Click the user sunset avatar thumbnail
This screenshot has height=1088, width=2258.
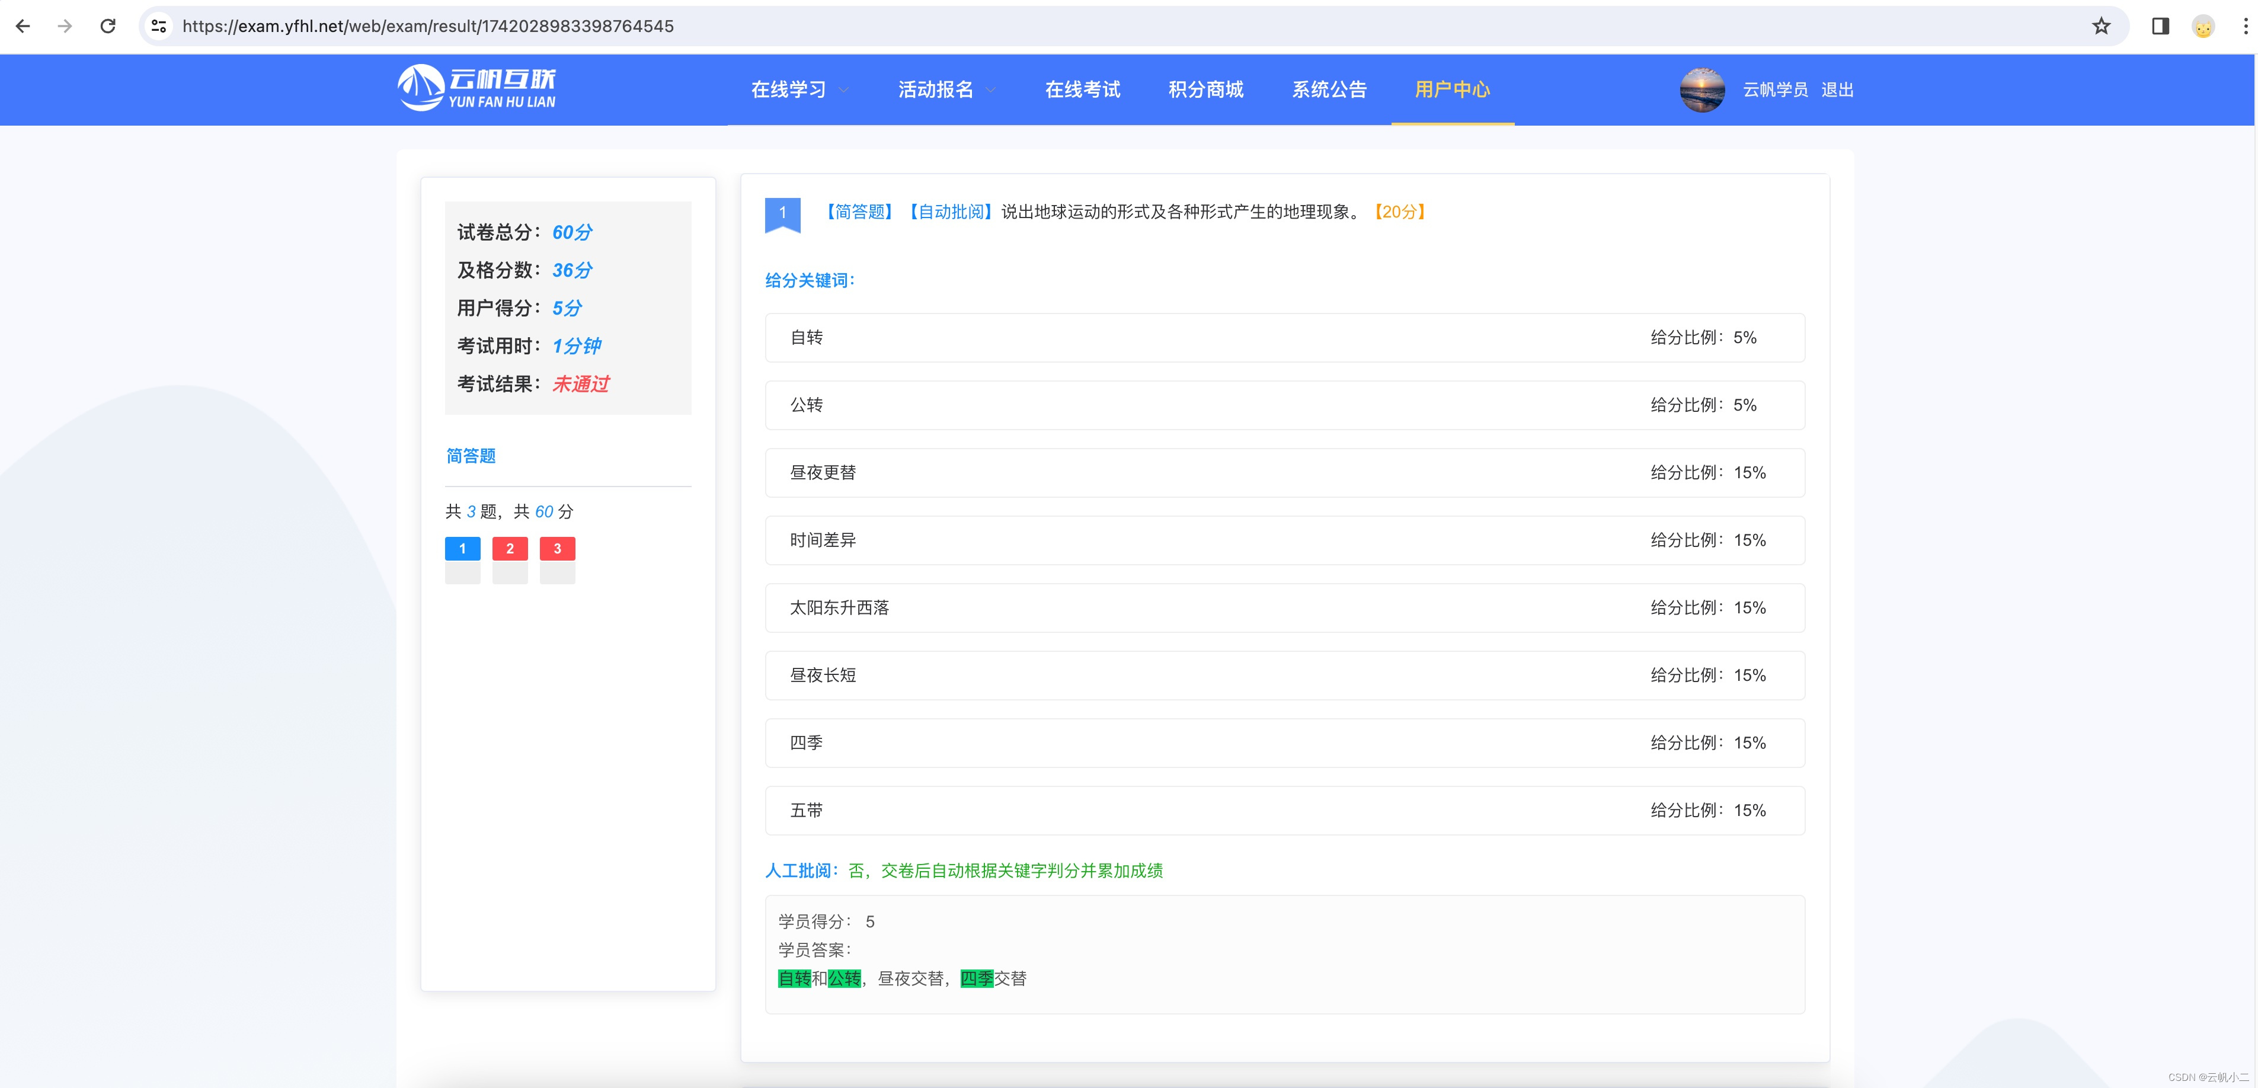[x=1702, y=89]
